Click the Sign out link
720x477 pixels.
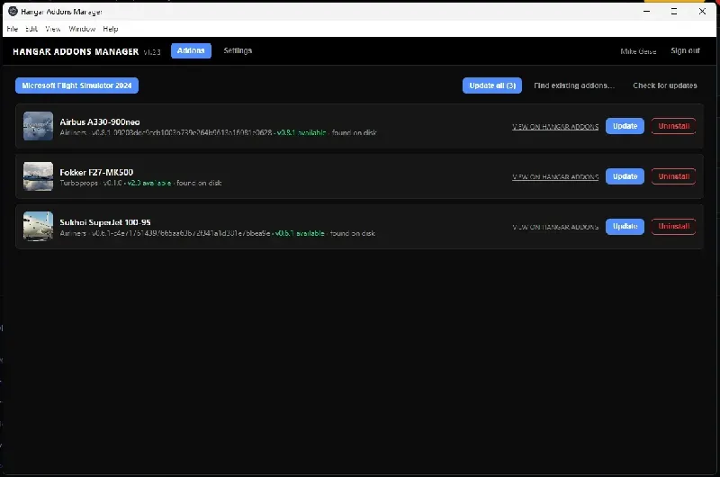[685, 51]
